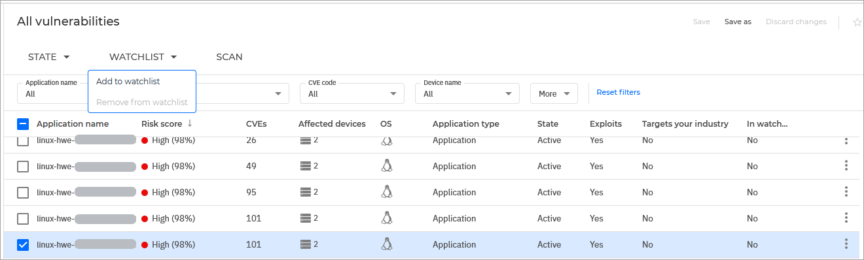Click the Exploits column header
The width and height of the screenshot is (864, 260).
(x=605, y=123)
